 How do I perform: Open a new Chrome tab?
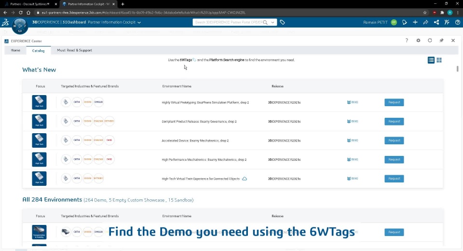pos(123,4)
